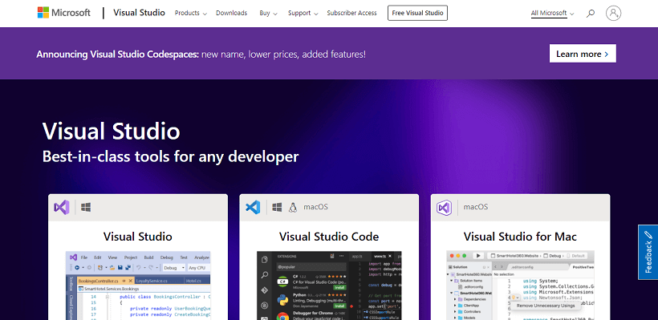The height and width of the screenshot is (320, 658).
Task: Click macOS label on Visual Studio Code card
Action: coord(316,207)
